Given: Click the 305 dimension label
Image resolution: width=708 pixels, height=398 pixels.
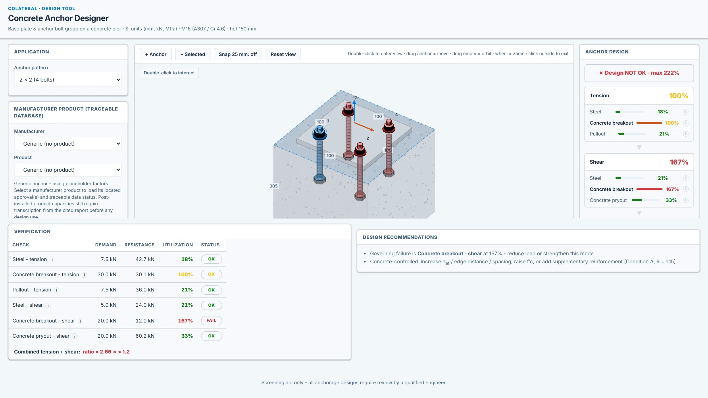Looking at the screenshot, I should pyautogui.click(x=273, y=186).
